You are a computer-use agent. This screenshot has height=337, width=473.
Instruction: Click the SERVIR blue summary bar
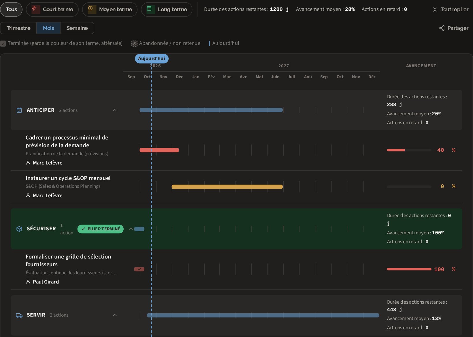coord(263,315)
